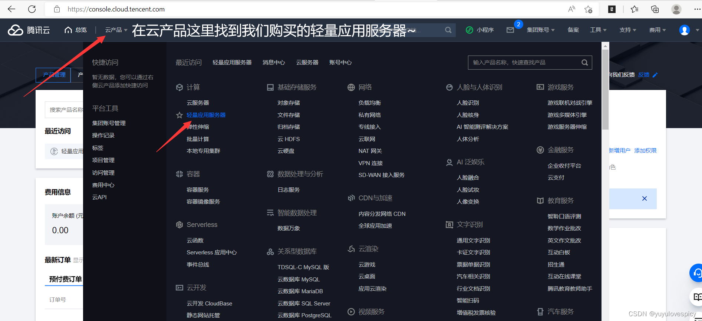Open 通用文字识别 product
The image size is (702, 321).
tap(474, 241)
